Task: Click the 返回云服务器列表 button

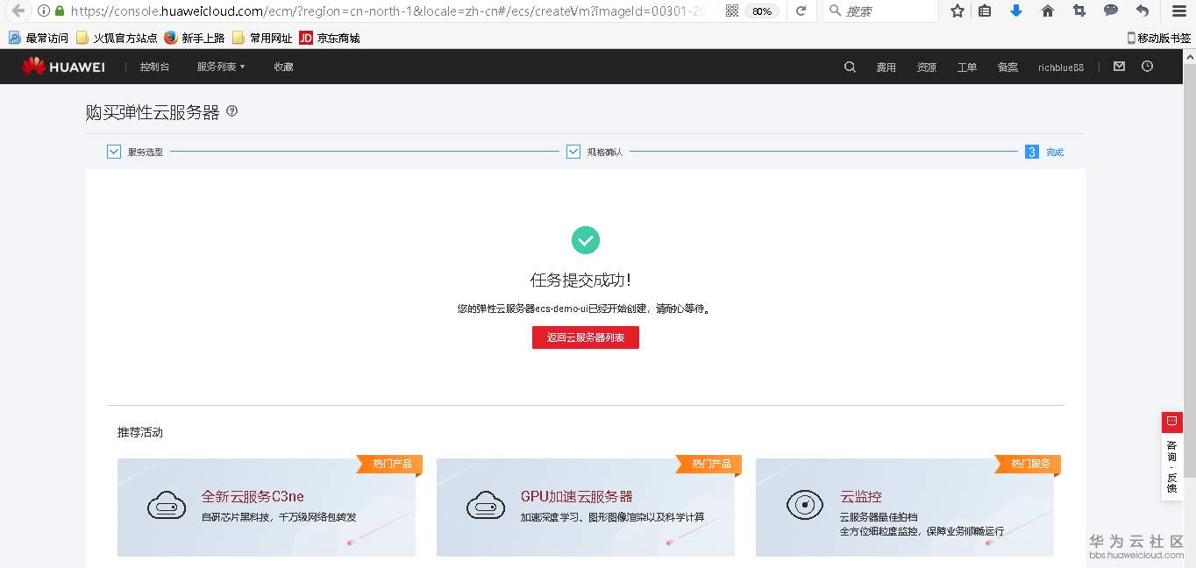Action: (585, 337)
